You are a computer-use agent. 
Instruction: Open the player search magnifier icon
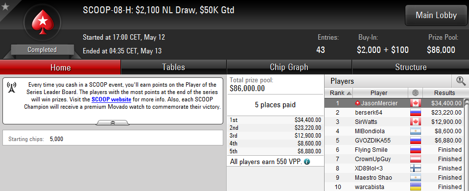click(x=461, y=81)
